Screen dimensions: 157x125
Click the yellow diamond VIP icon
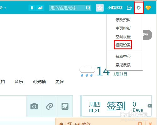coord(148,8)
